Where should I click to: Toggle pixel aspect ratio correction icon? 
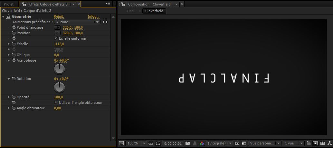click(x=309, y=143)
